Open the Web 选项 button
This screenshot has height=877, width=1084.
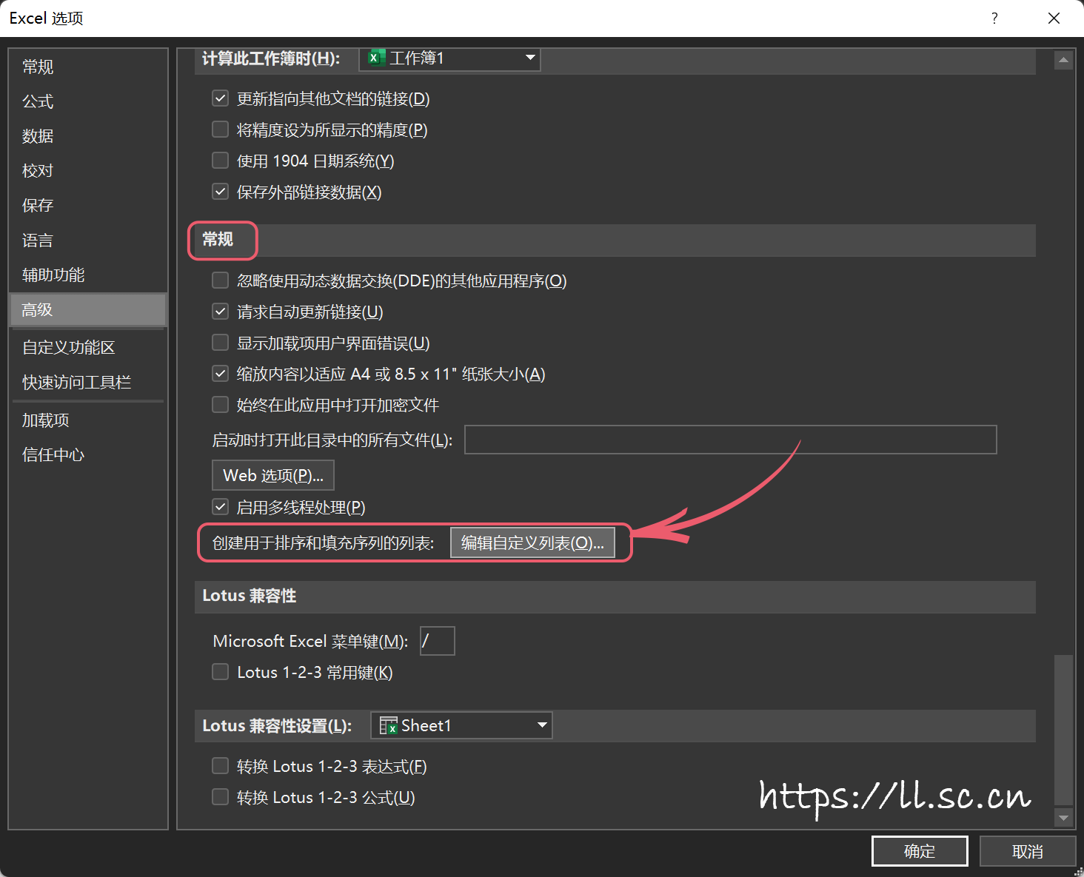pos(273,475)
